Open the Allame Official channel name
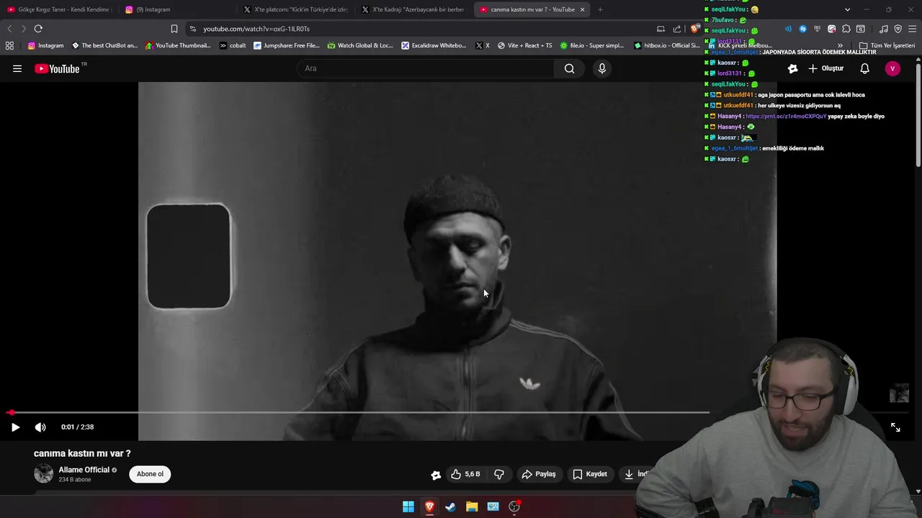This screenshot has height=518, width=922. click(84, 470)
